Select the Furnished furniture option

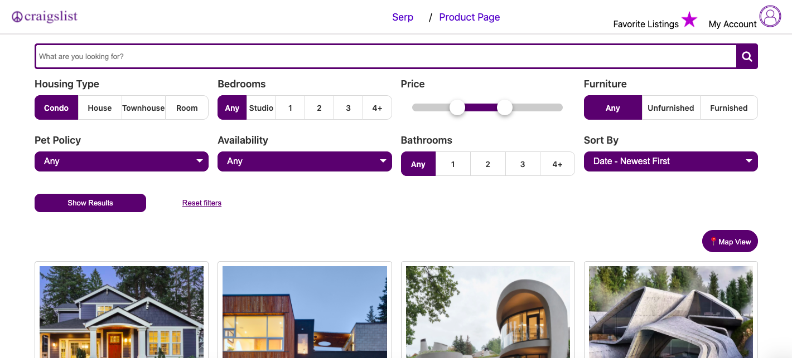(x=728, y=108)
